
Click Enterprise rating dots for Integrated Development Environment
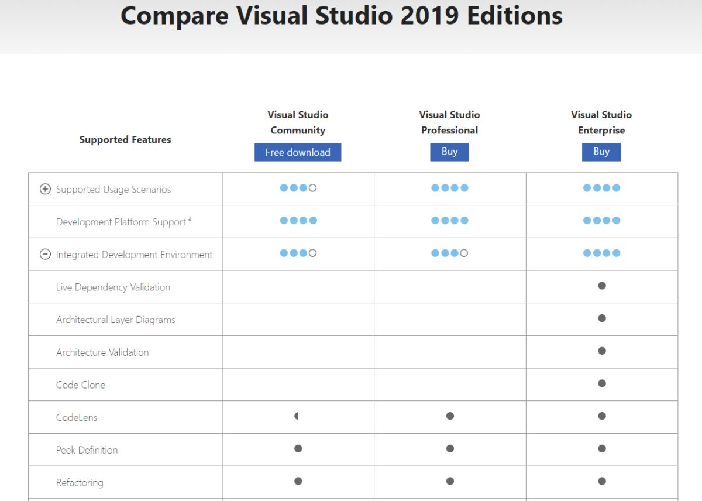[x=602, y=253]
